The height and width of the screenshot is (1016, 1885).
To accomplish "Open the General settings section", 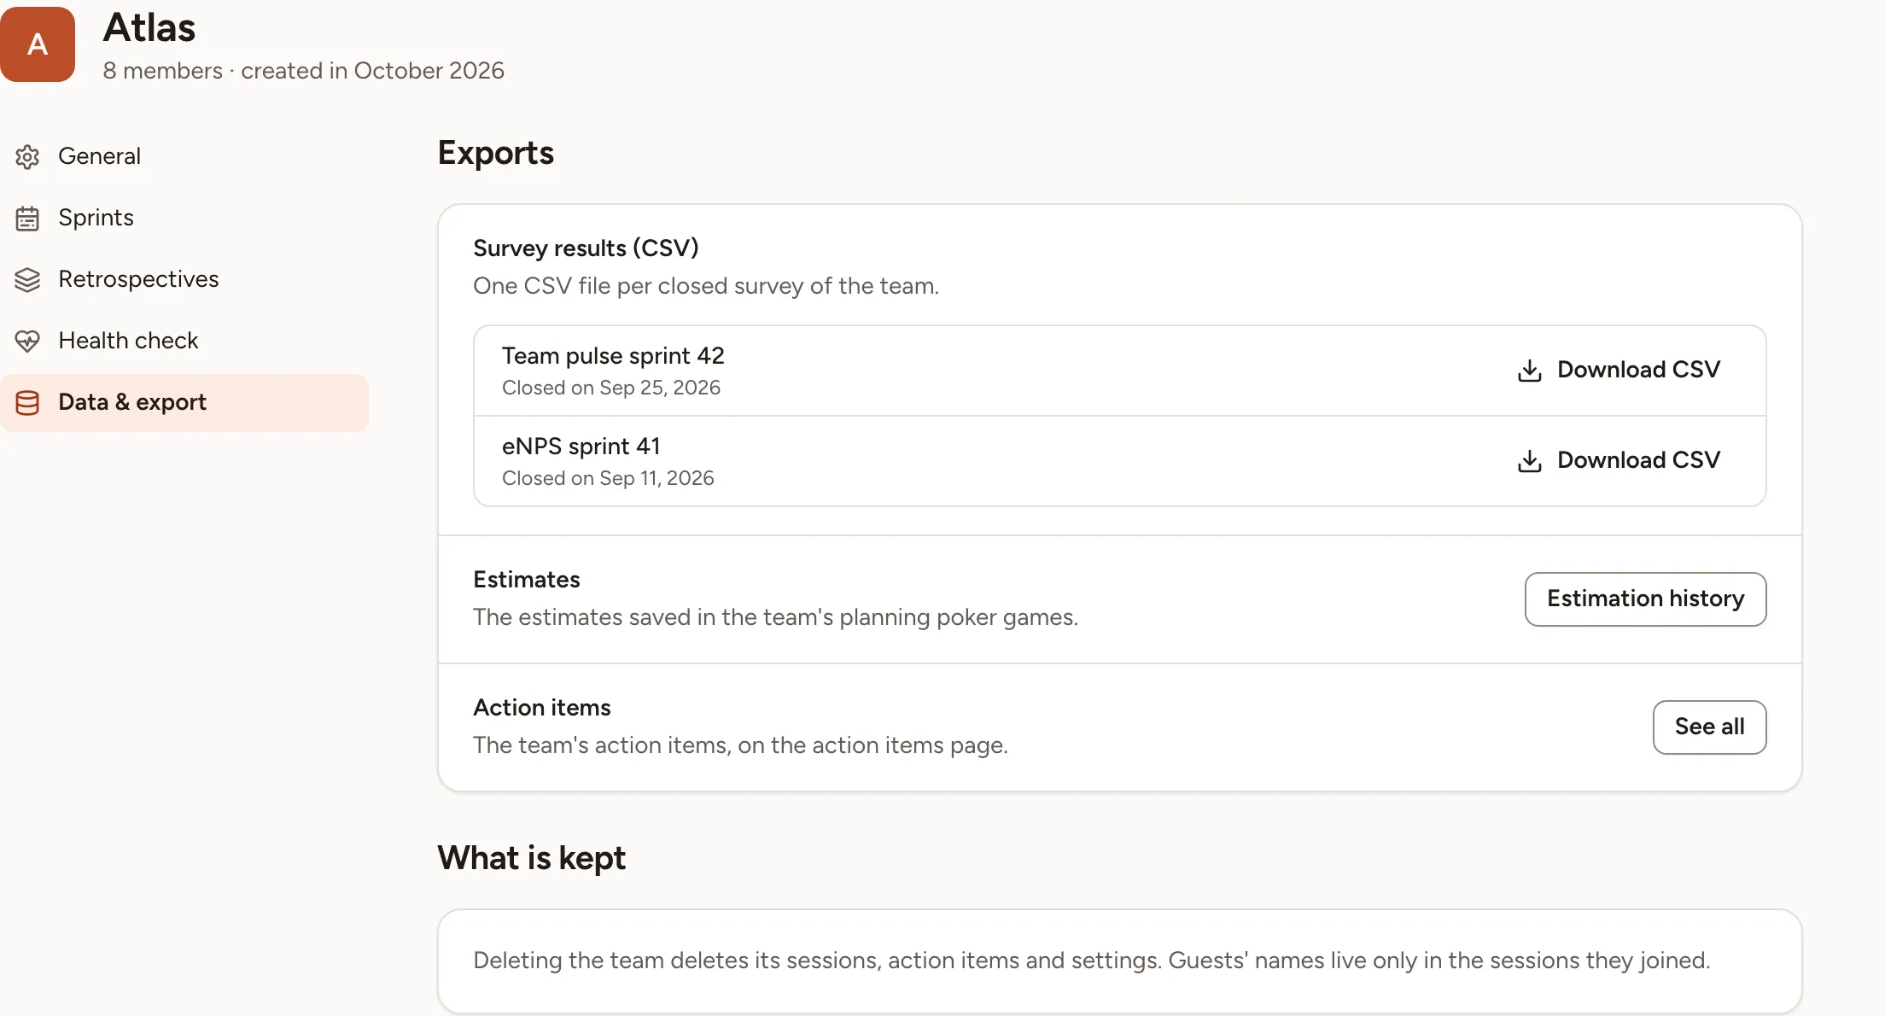I will [x=184, y=156].
